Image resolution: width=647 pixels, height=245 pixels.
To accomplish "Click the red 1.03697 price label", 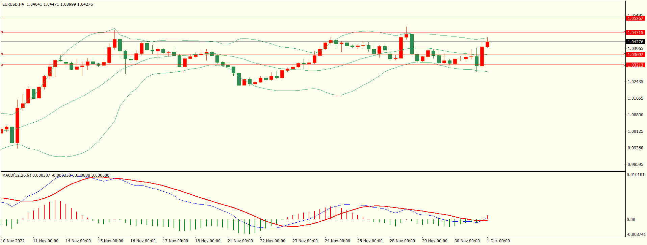I will 635,55.
